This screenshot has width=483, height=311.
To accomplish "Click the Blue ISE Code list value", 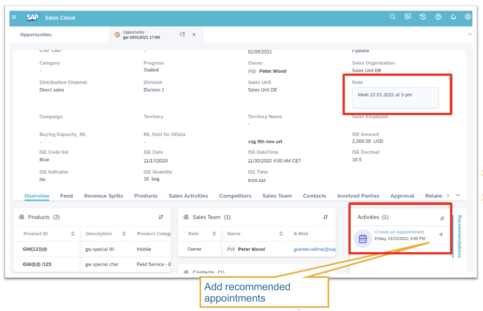I will pos(44,160).
